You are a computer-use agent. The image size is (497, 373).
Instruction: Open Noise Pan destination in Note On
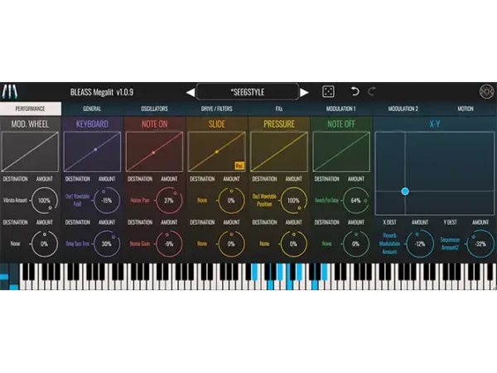(x=140, y=201)
